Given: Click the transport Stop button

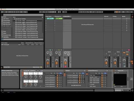Looking at the screenshot, I should coord(52,12).
